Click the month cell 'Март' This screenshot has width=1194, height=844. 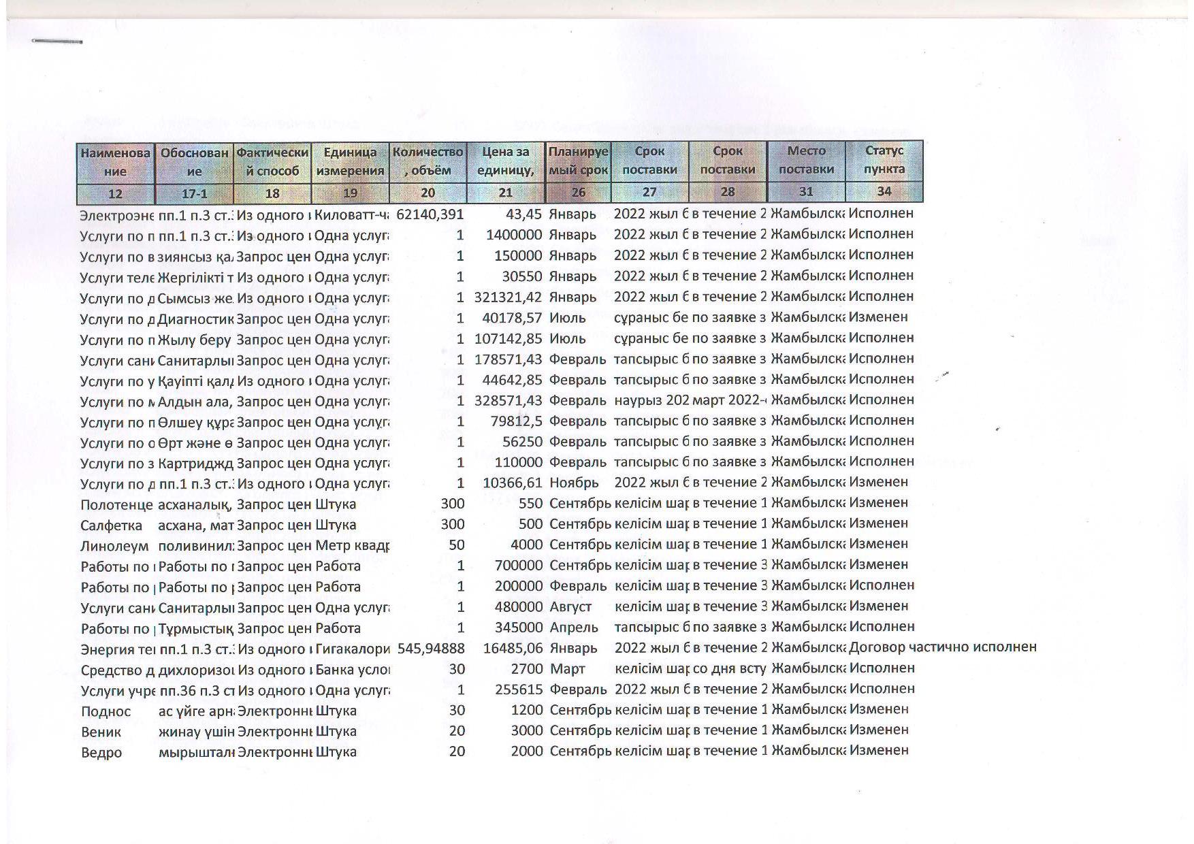tap(567, 670)
